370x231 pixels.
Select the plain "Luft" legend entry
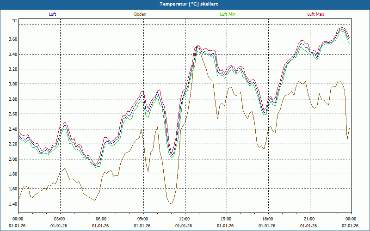(53, 14)
